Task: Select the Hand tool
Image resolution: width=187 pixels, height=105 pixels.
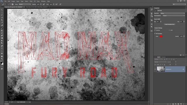Action: click(x=2, y=56)
